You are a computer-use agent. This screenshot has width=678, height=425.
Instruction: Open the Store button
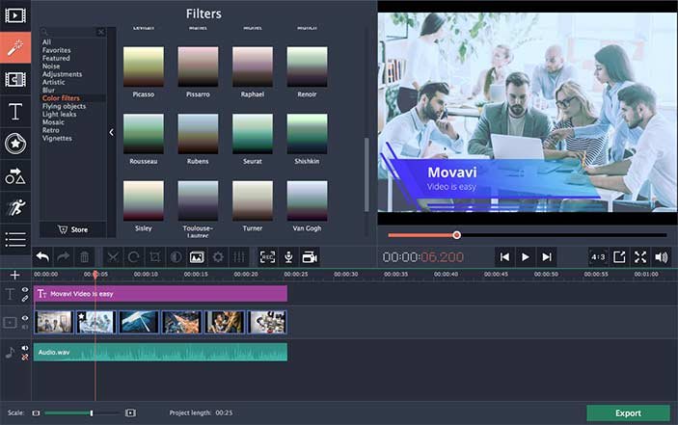pos(72,229)
